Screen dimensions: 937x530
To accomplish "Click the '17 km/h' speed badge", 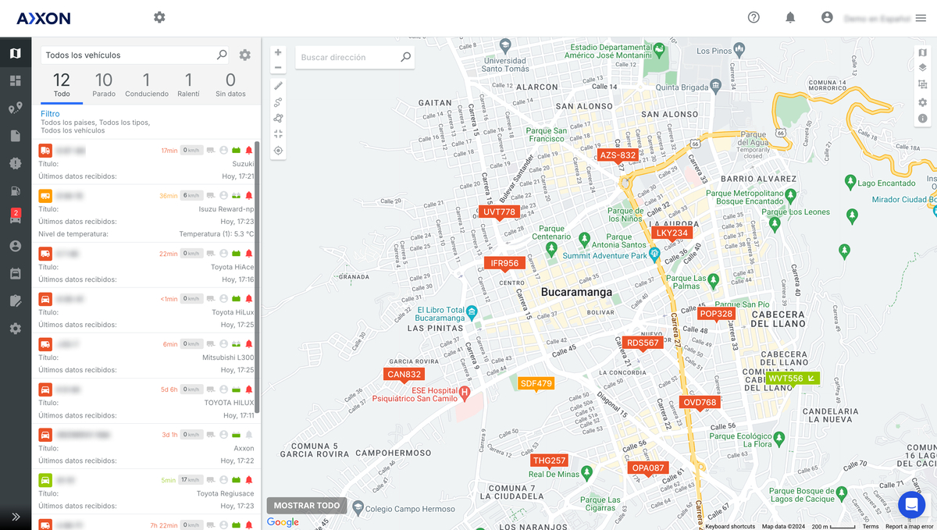I will tap(191, 479).
